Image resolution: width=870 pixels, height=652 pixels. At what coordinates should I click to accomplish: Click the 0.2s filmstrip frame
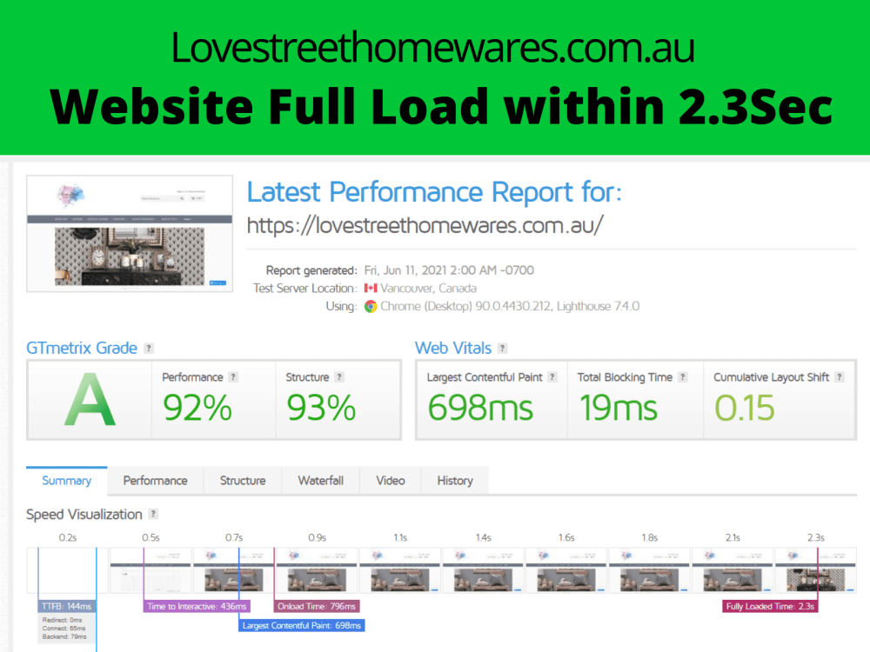[68, 570]
